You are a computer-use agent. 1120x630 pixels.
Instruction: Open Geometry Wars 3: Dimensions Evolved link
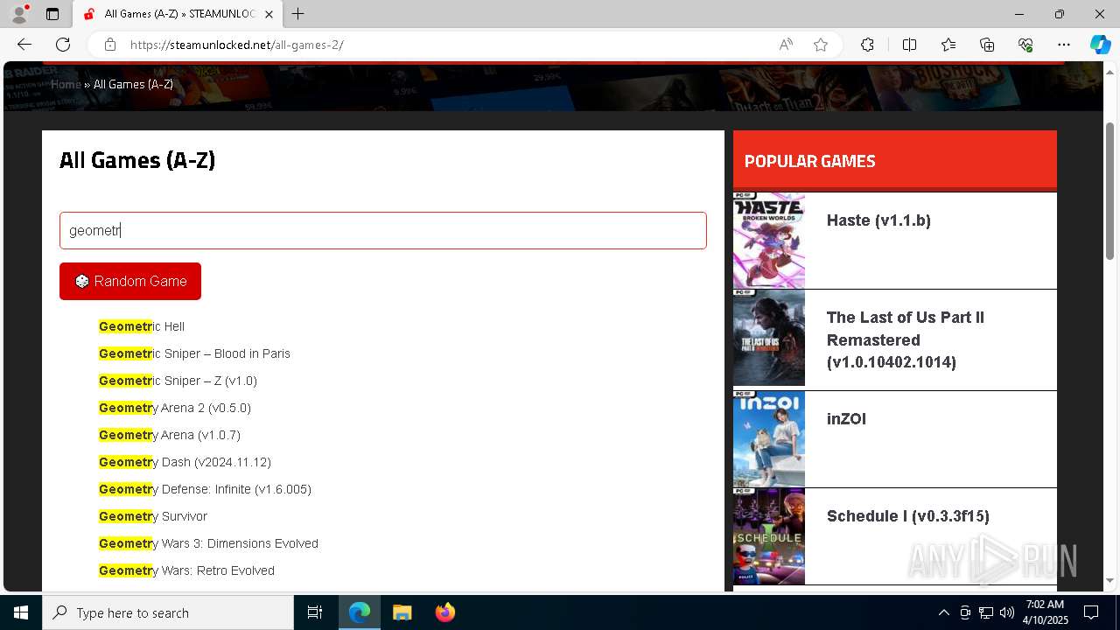click(x=208, y=543)
